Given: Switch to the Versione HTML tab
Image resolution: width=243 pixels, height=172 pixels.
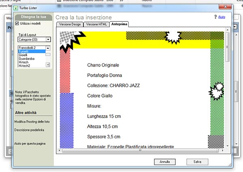Looking at the screenshot, I should [x=96, y=24].
